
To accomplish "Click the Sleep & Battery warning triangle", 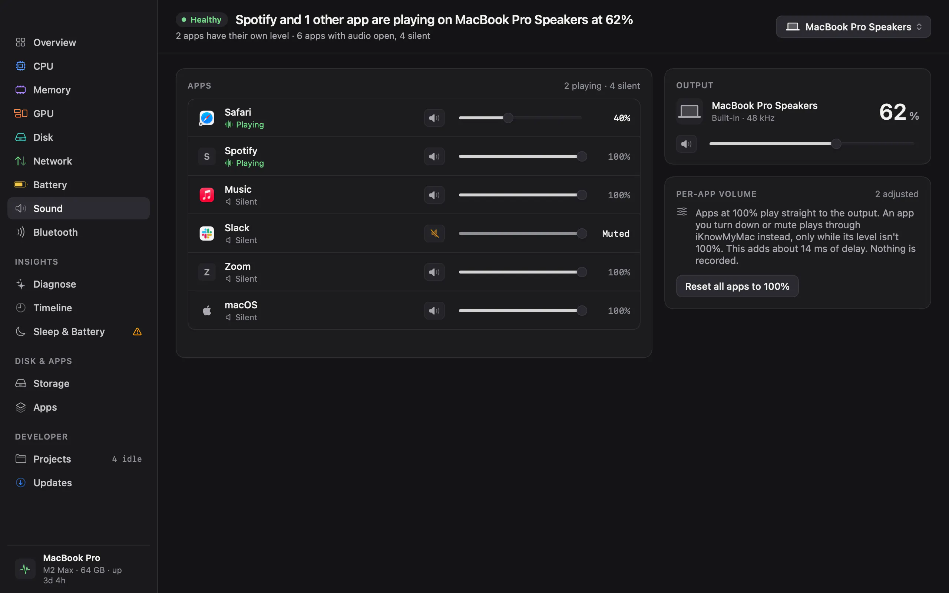I will tap(137, 332).
